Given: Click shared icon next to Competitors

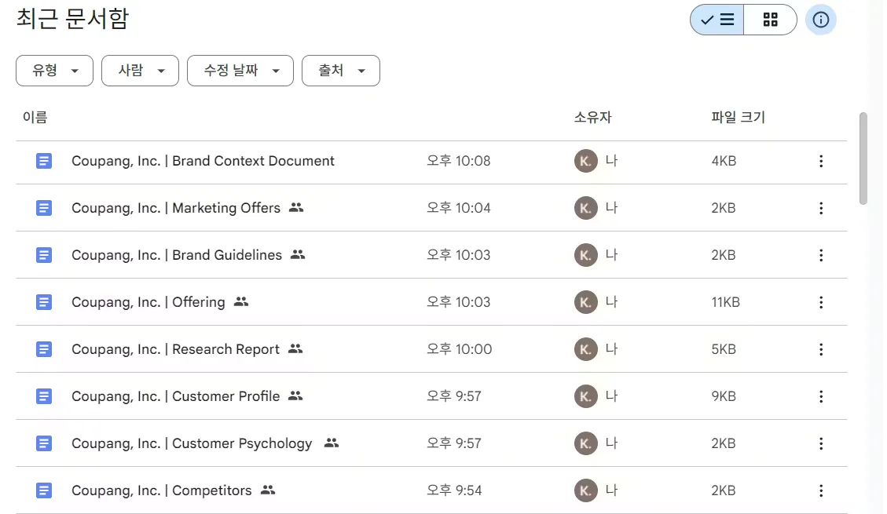Looking at the screenshot, I should 268,490.
